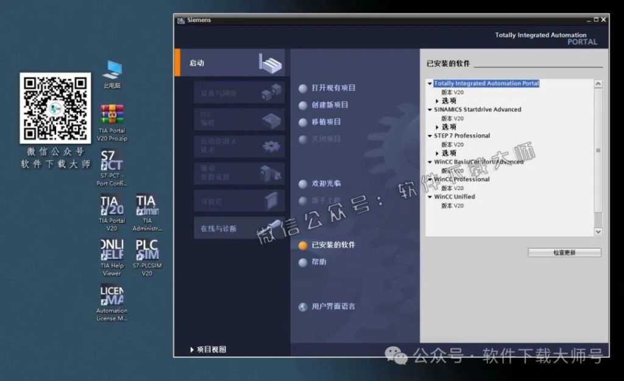624x381 pixels.
Task: Launch TIA Administrator from the desktop
Action: pos(147,207)
